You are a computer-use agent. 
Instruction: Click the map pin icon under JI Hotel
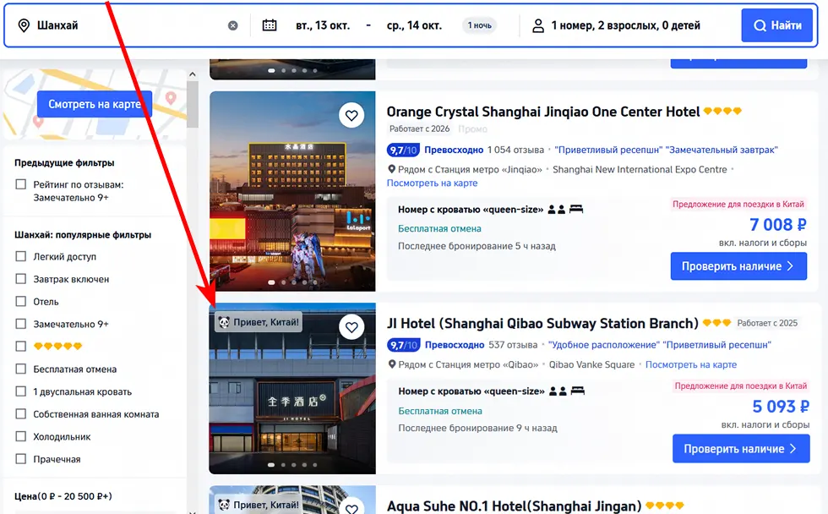click(x=392, y=364)
